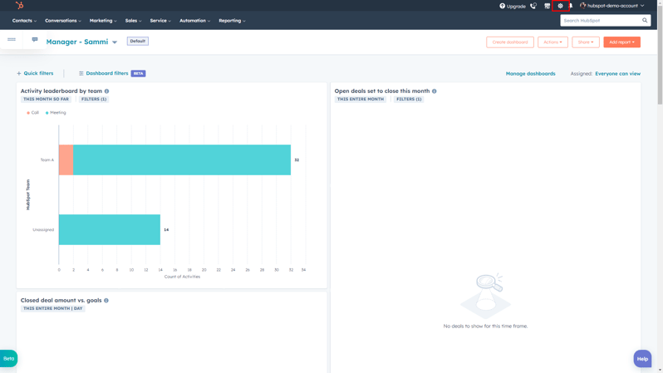Image resolution: width=663 pixels, height=373 pixels.
Task: Click the THIS ENTIRE MONTH tag on Open deals
Action: coord(361,99)
